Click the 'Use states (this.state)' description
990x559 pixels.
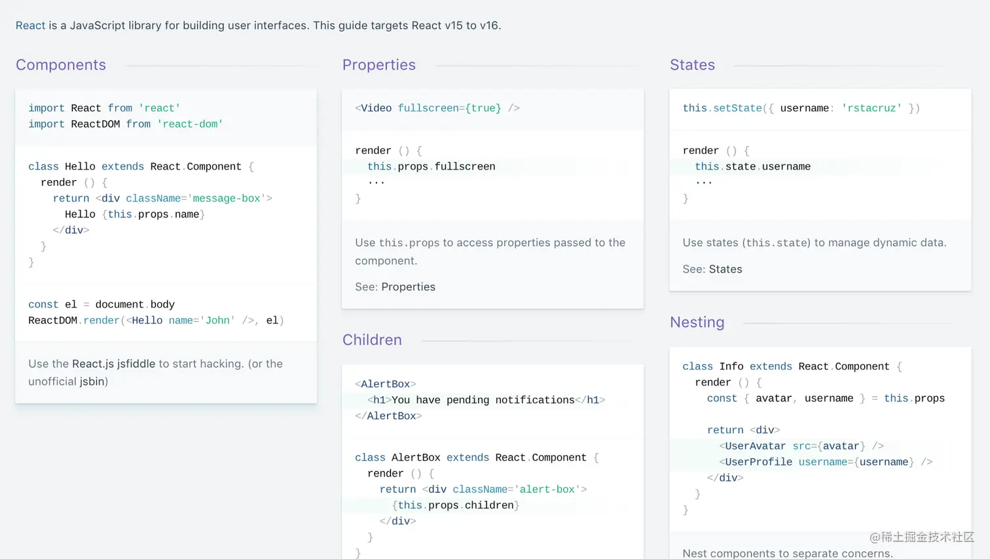[815, 242]
